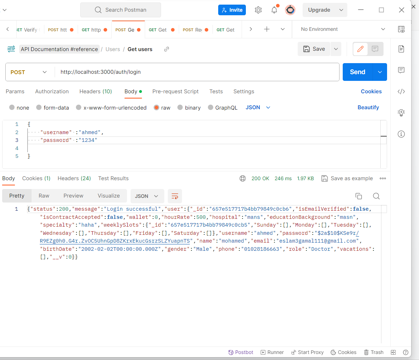This screenshot has height=360, width=419.
Task: Open the Tests tab
Action: point(216,92)
